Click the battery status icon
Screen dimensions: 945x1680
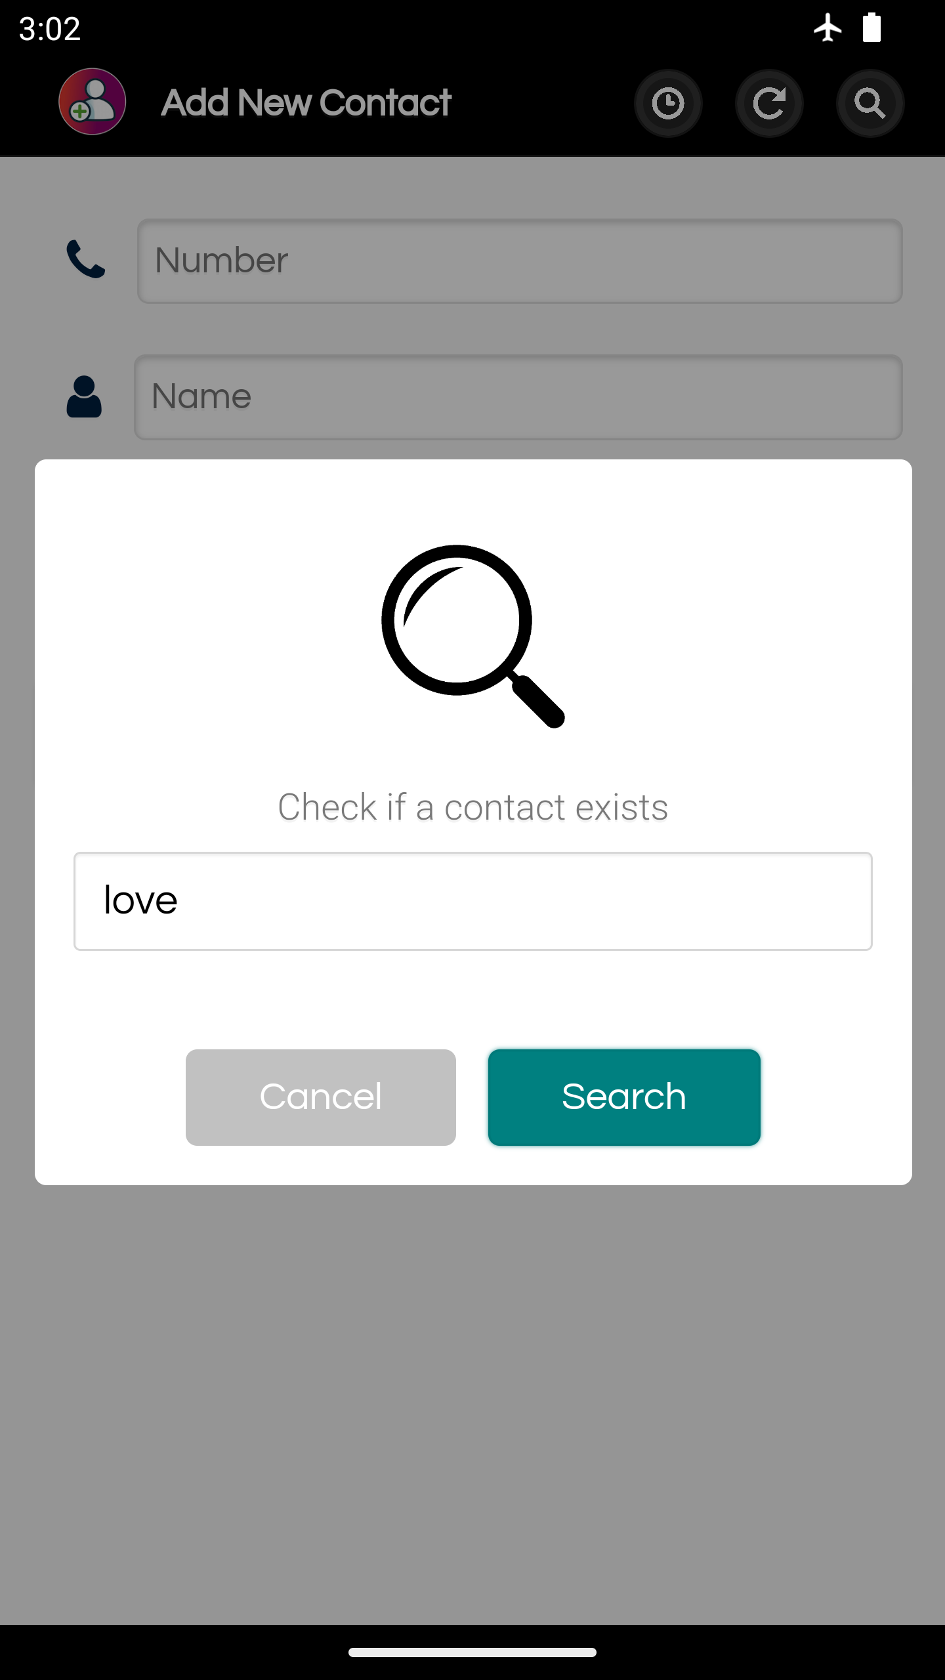coord(871,28)
